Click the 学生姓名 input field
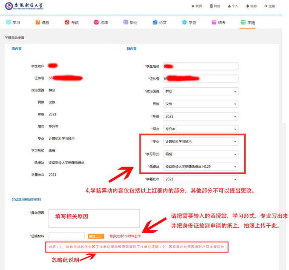This screenshot has height=270, width=289. (x=201, y=66)
